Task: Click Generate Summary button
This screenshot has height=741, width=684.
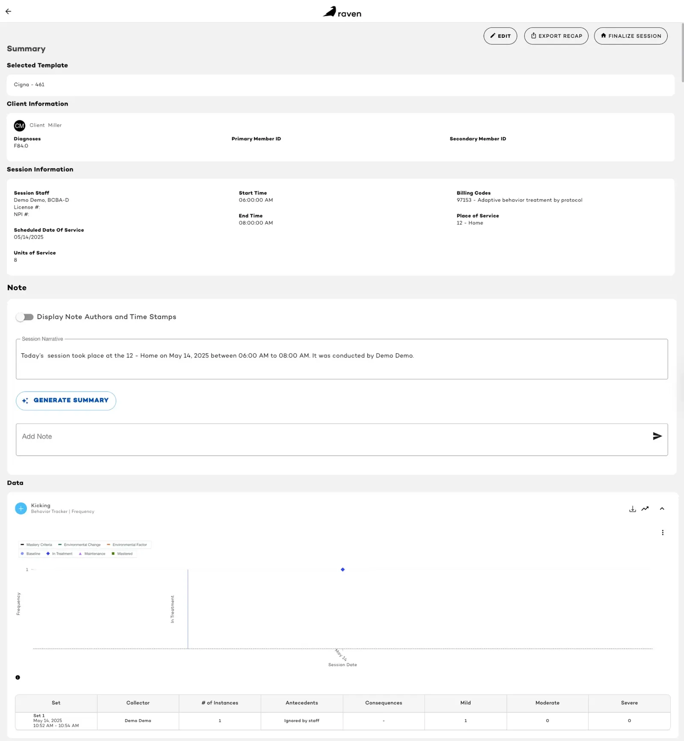Action: [66, 400]
